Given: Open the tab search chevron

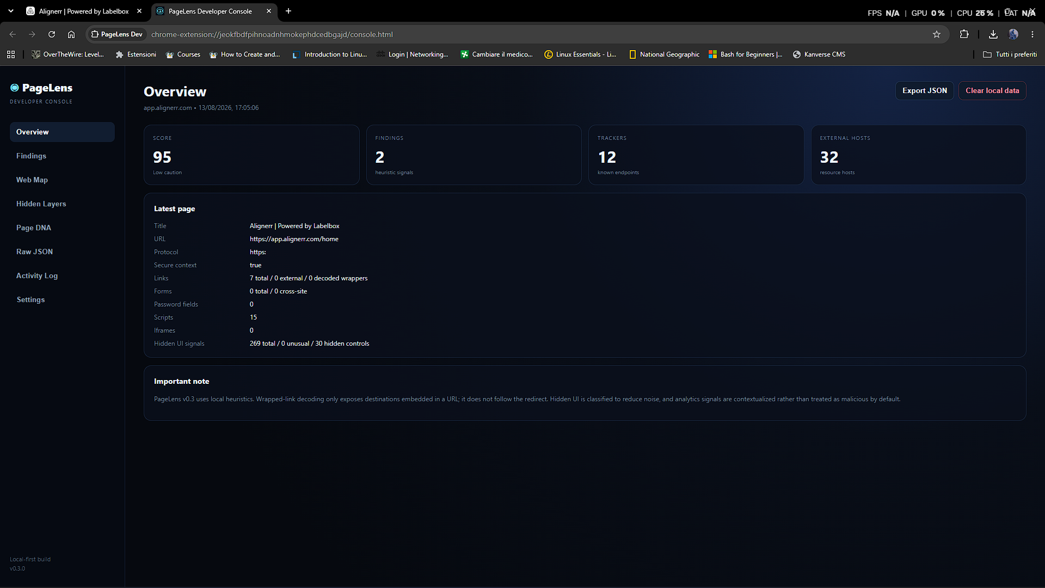Looking at the screenshot, I should pos(11,11).
